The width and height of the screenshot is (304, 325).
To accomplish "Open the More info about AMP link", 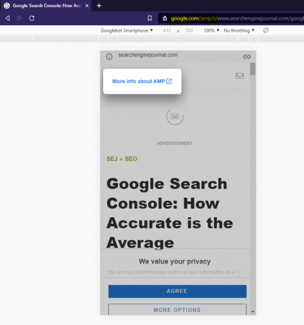I will click(142, 81).
